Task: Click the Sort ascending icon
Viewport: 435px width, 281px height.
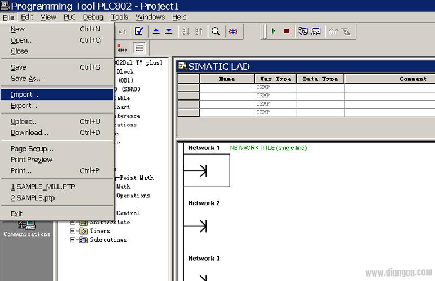Action: click(186, 31)
